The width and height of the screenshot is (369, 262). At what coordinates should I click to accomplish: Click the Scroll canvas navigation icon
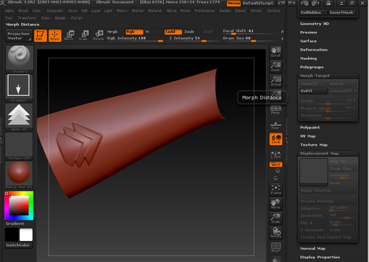275,52
